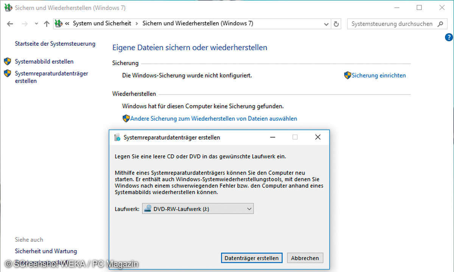Click the 'Sicherung' section heading

(126, 63)
